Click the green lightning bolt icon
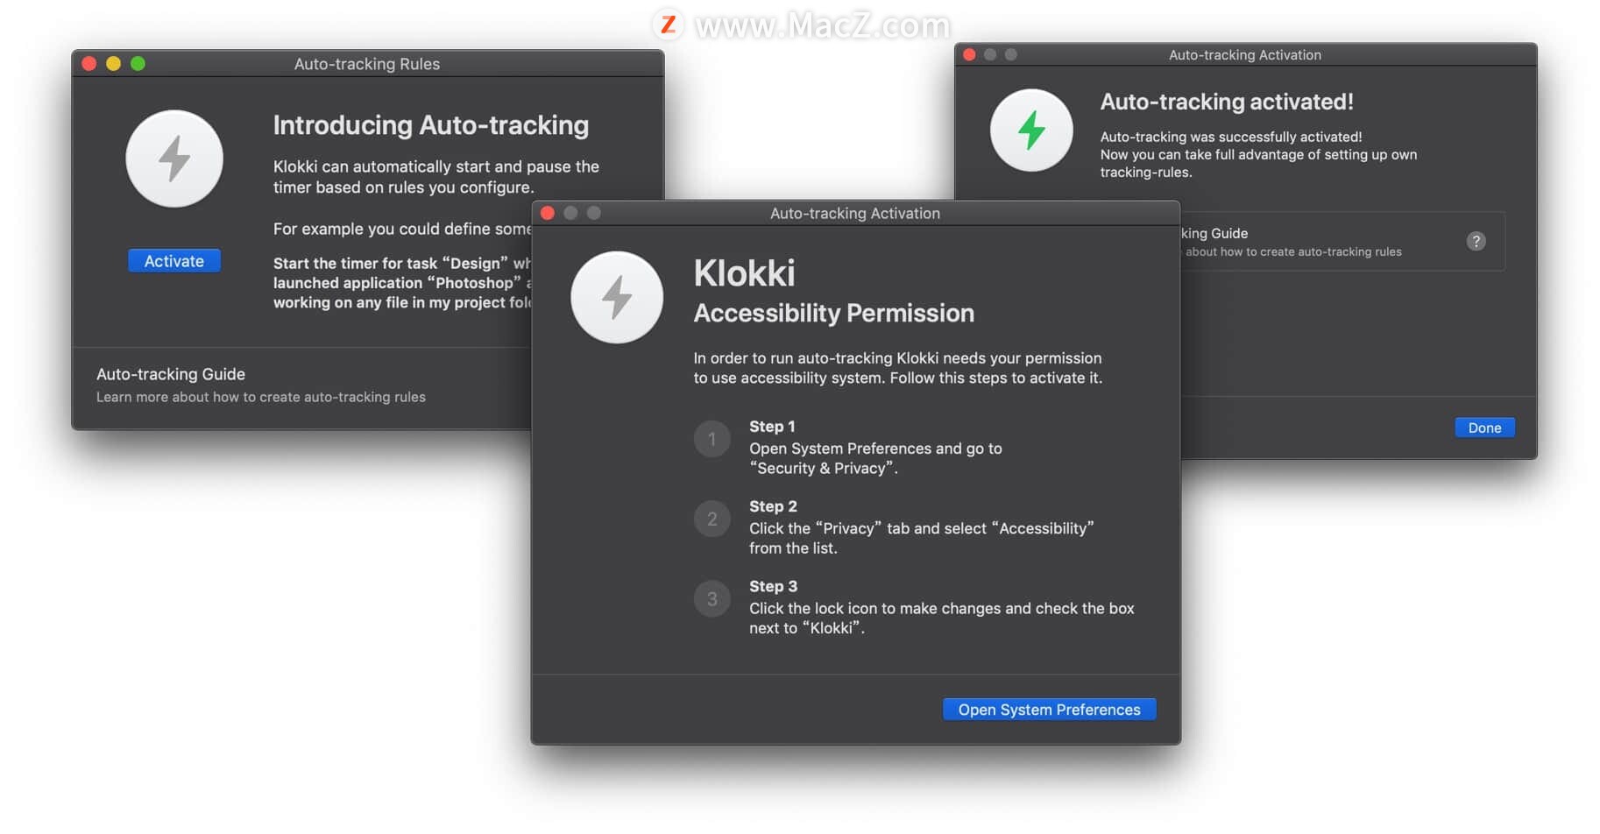 click(1031, 130)
